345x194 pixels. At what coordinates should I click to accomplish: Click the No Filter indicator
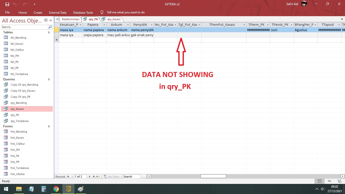(111, 177)
